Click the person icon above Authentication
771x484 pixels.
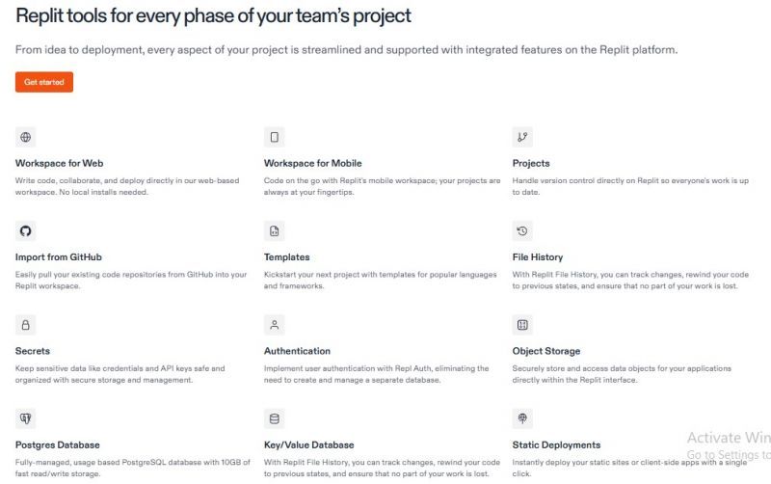coord(275,325)
